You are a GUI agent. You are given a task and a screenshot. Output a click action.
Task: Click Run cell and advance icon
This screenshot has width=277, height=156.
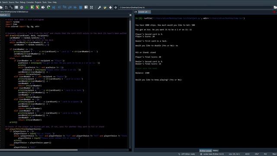[38, 7]
